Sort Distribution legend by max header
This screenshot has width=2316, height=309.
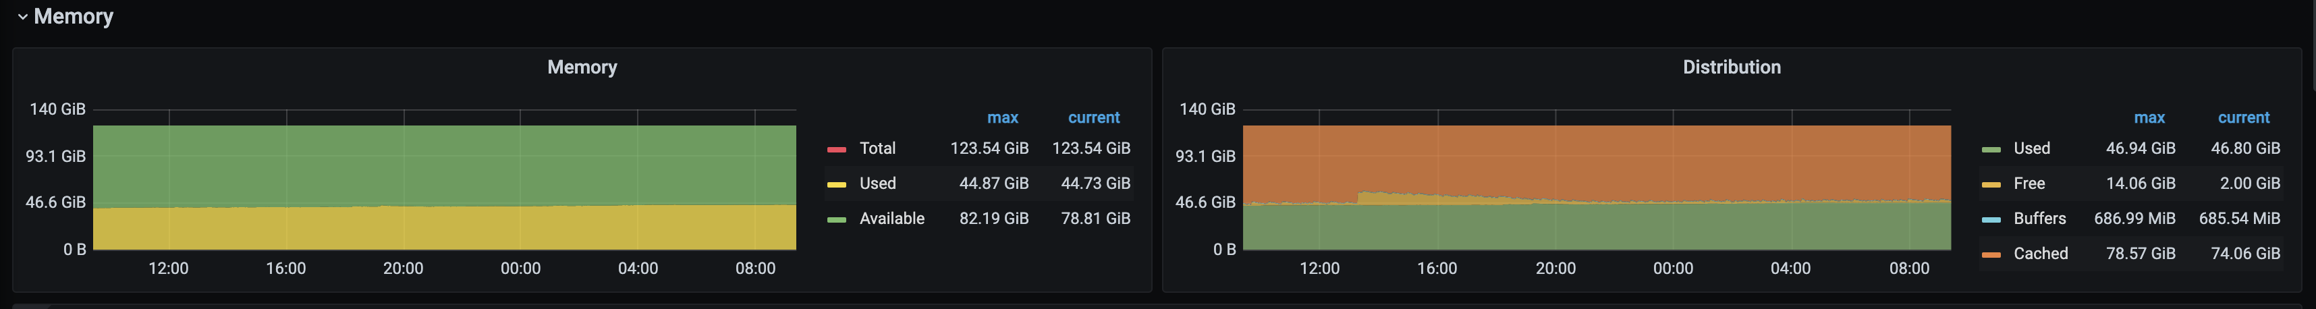[x=2149, y=117]
